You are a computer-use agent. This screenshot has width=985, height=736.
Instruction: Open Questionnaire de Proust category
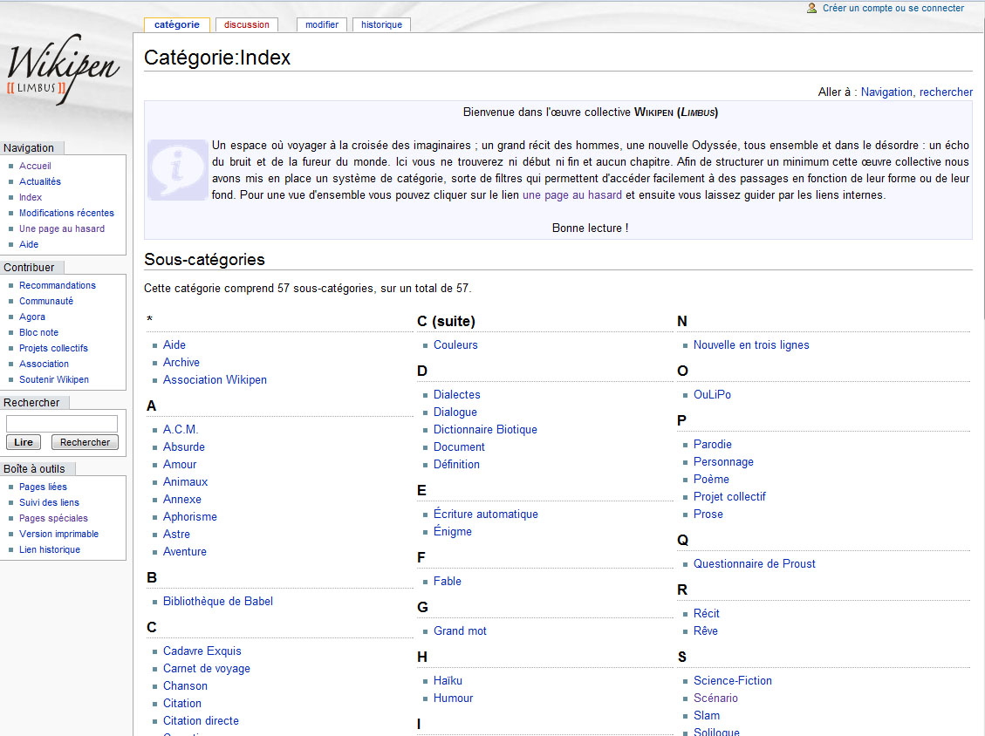(755, 564)
